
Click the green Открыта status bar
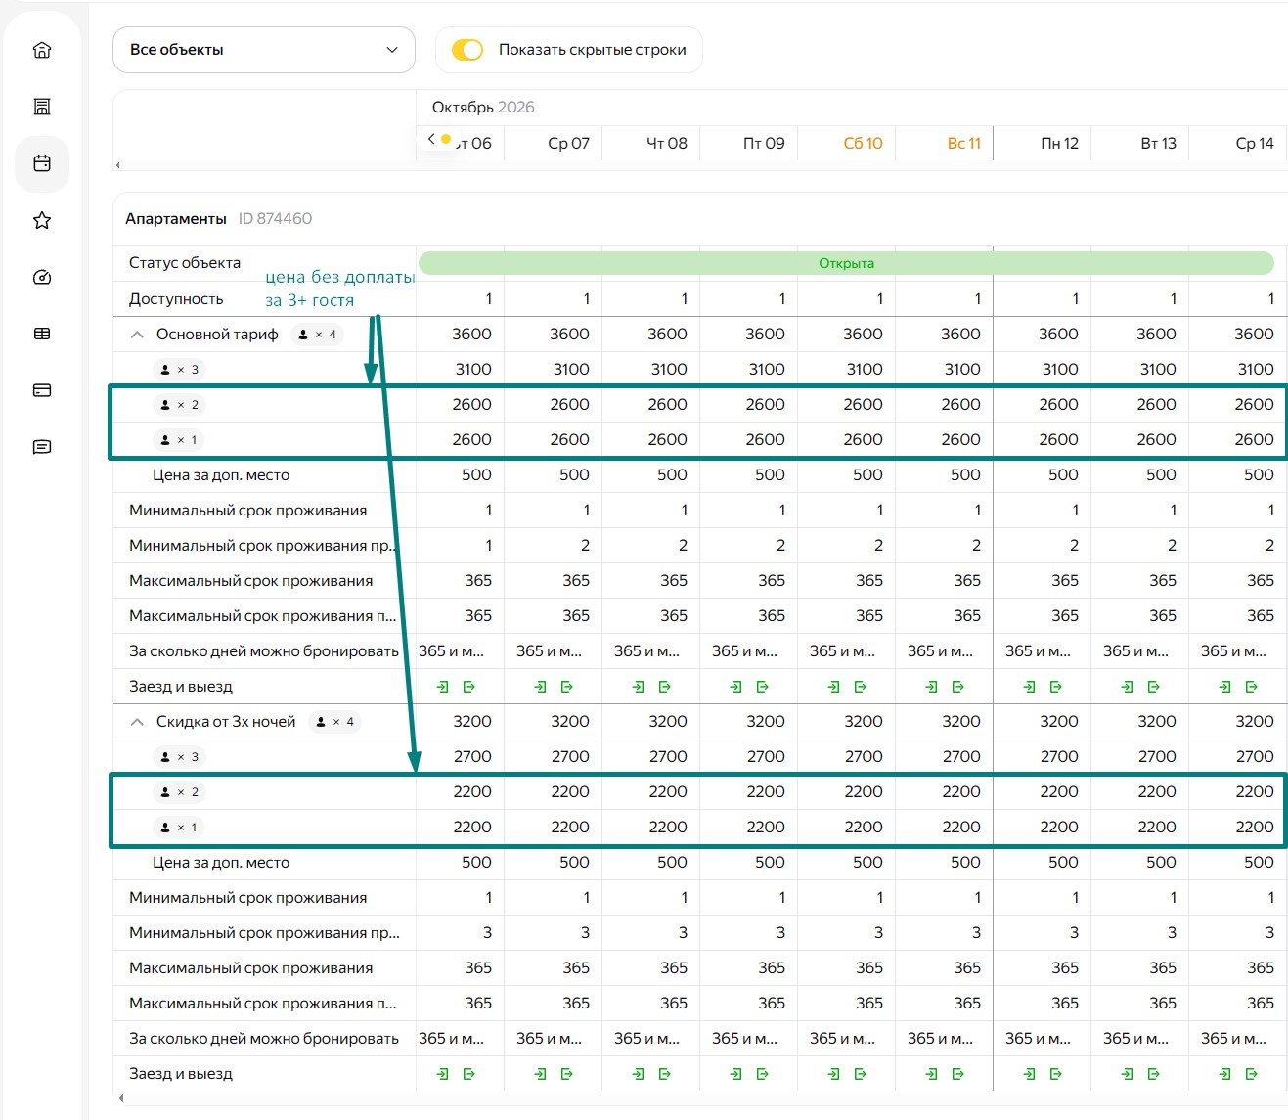tap(846, 263)
